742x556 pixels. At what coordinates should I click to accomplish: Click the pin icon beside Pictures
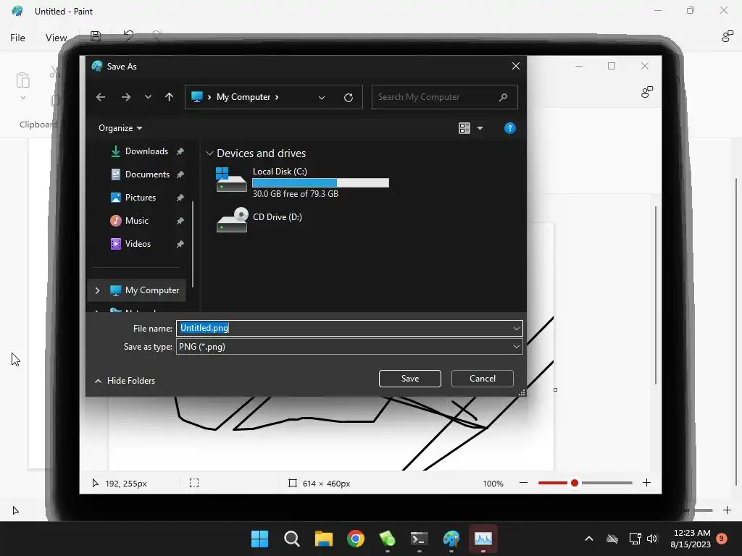(x=180, y=198)
